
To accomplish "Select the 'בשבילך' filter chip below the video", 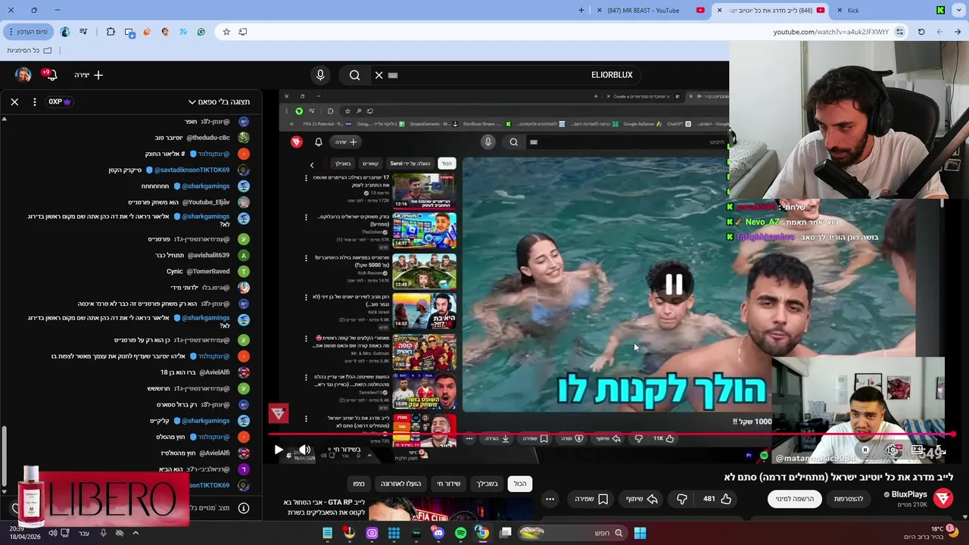I will 487,484.
